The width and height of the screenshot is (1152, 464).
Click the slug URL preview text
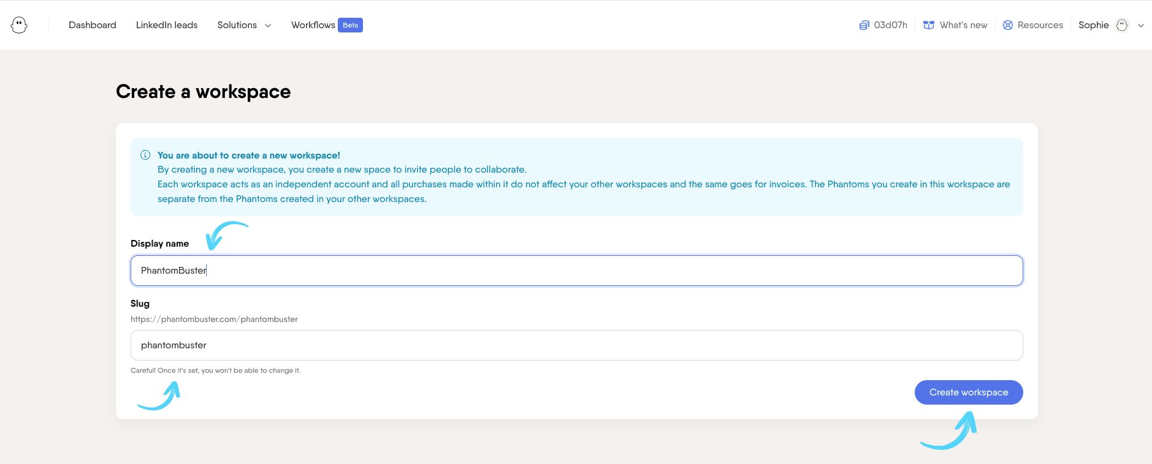click(x=214, y=319)
